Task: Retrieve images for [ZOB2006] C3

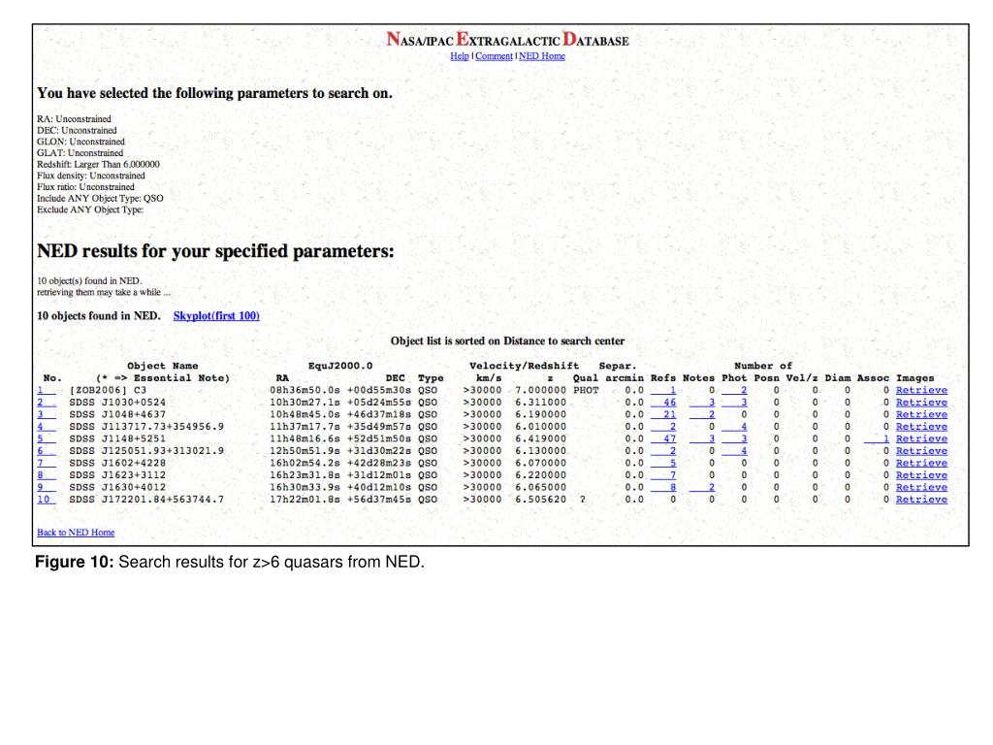Action: 921,390
